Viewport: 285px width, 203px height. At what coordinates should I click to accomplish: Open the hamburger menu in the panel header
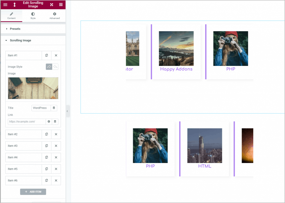(5, 5)
